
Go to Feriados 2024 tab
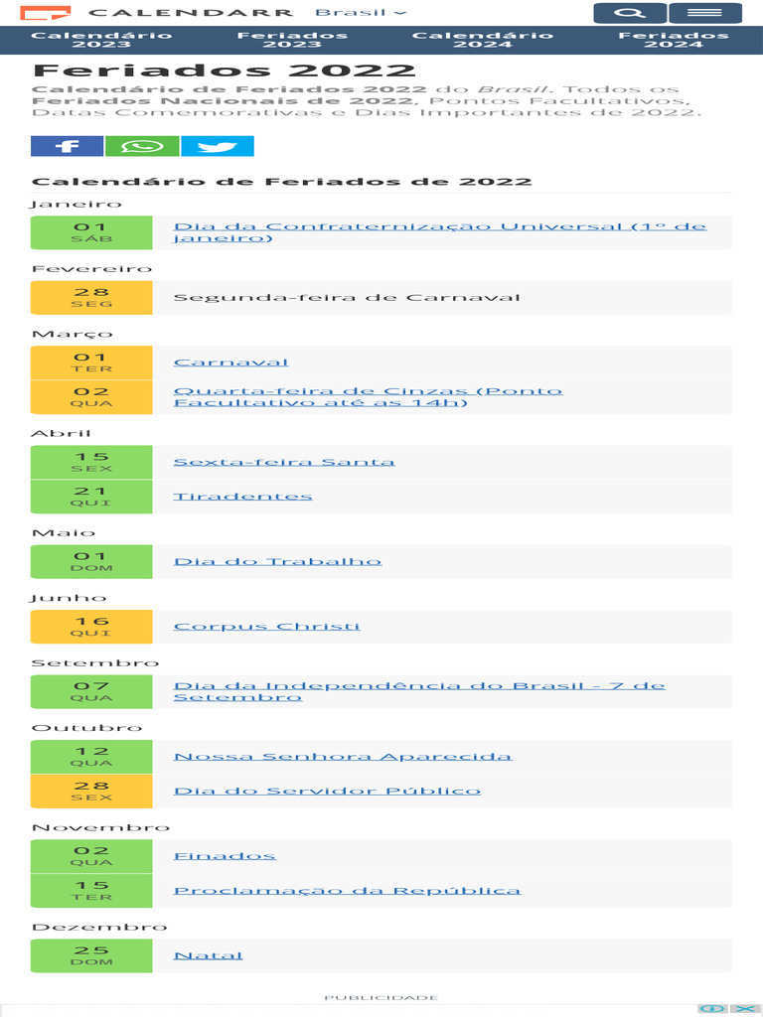[674, 40]
